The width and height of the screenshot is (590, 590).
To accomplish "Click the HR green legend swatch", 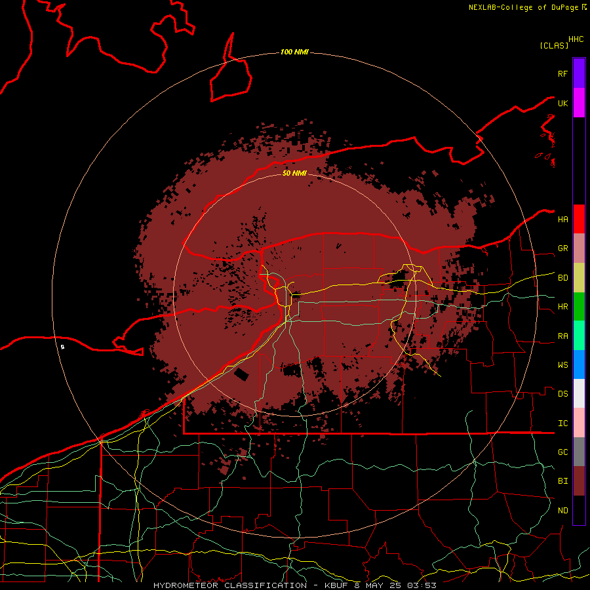I will pyautogui.click(x=579, y=306).
